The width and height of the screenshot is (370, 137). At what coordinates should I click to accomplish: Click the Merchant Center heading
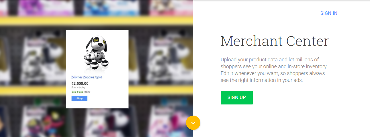tap(275, 41)
